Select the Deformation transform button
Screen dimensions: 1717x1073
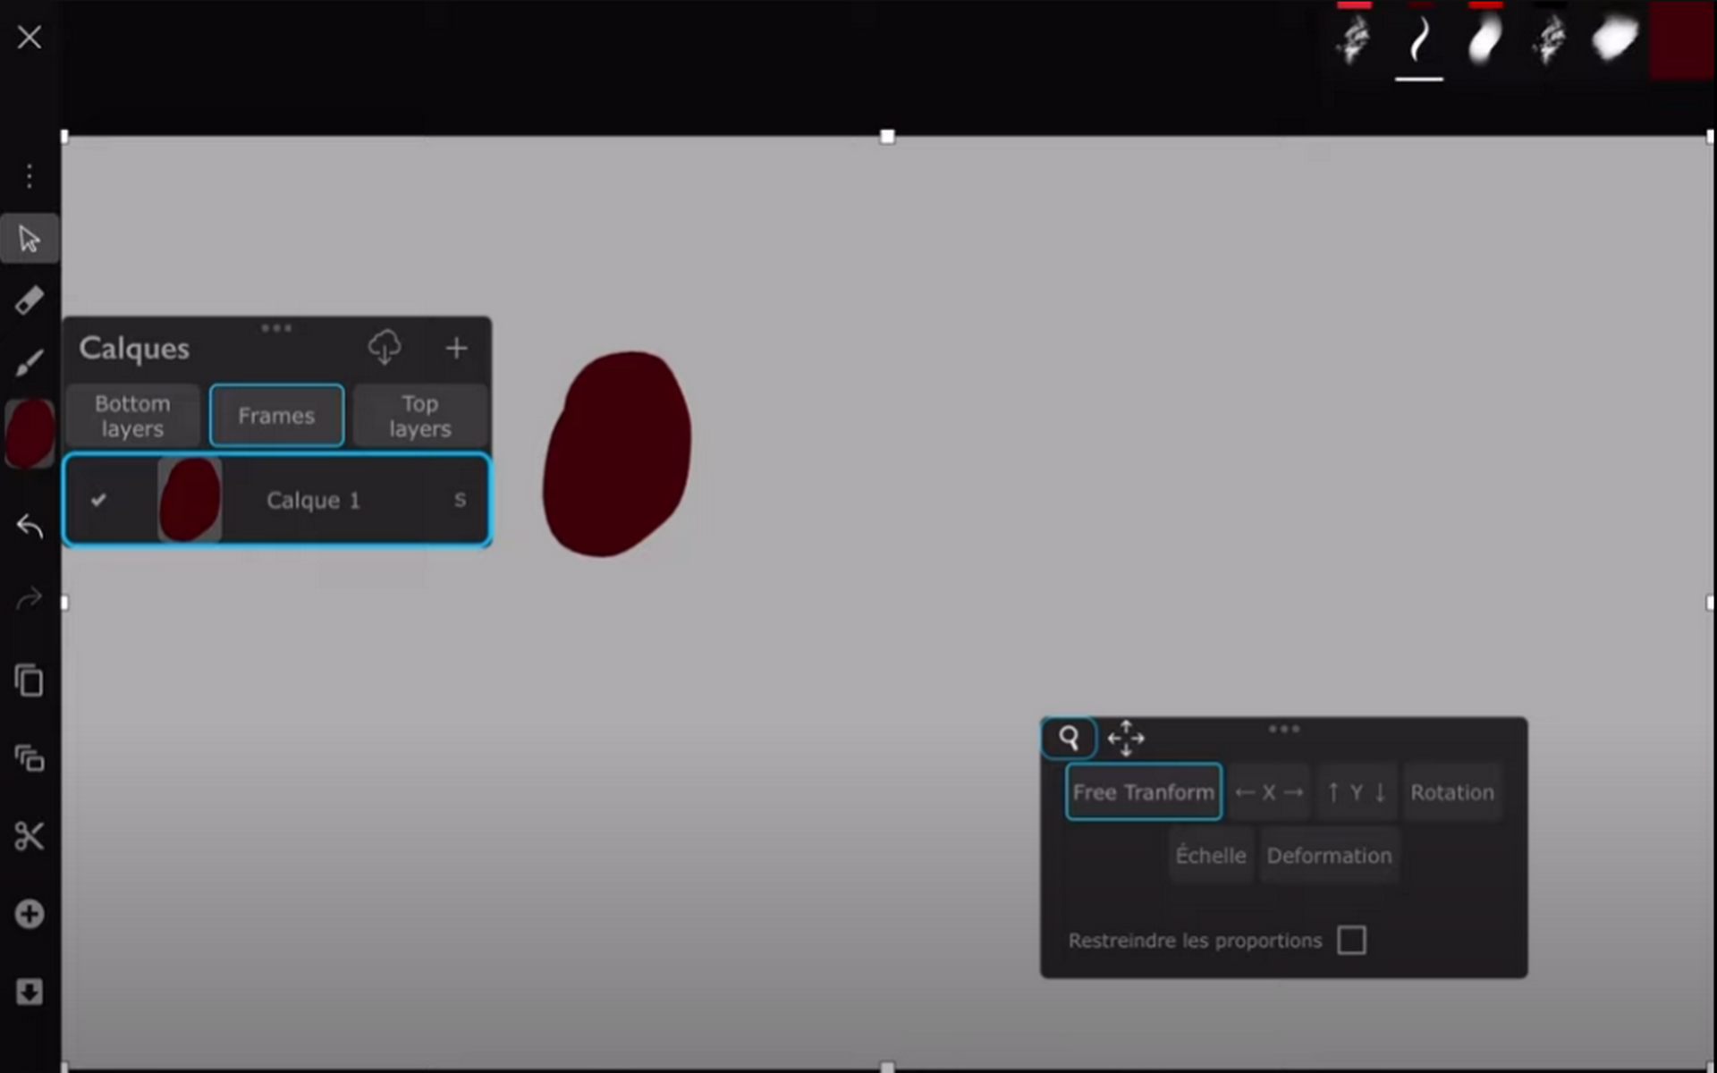click(x=1329, y=856)
